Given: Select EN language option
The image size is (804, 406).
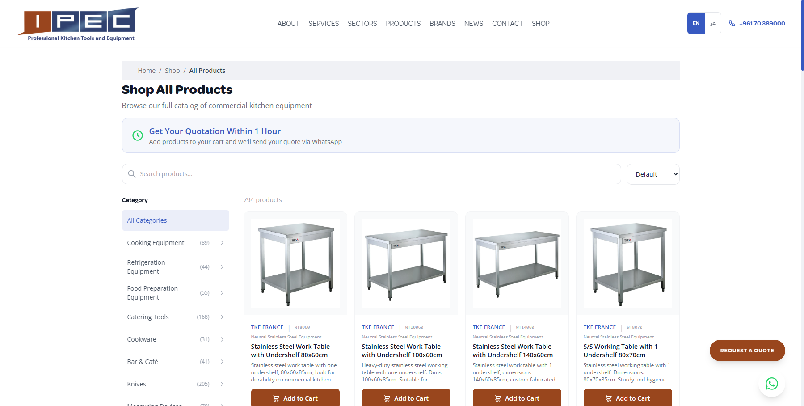Looking at the screenshot, I should 695,23.
